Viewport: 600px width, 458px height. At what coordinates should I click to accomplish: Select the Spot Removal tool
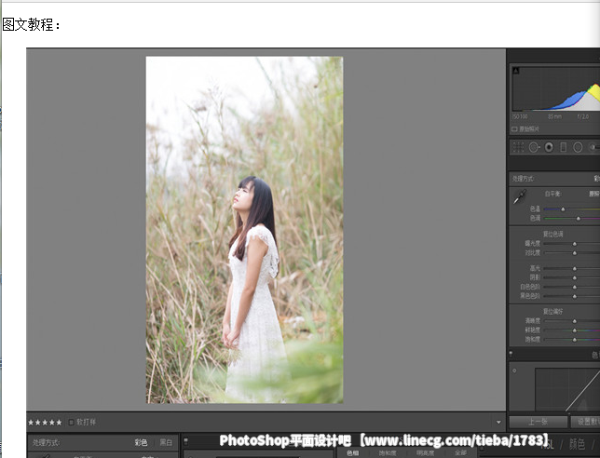(x=534, y=147)
